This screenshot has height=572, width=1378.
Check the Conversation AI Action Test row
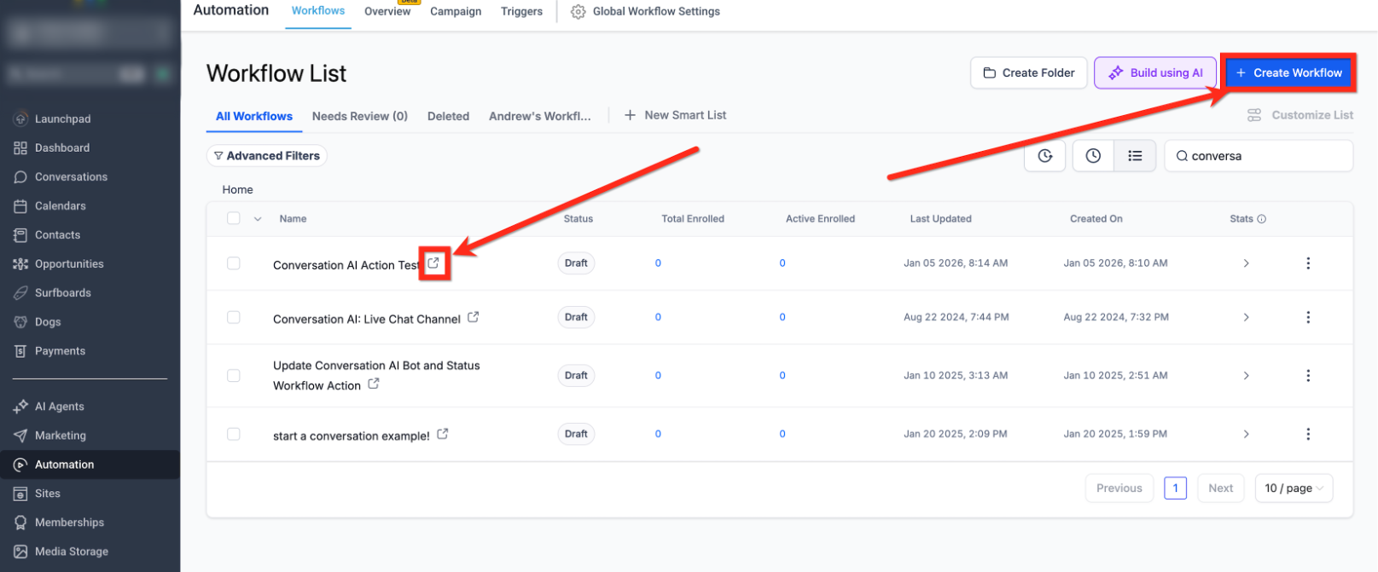(234, 263)
